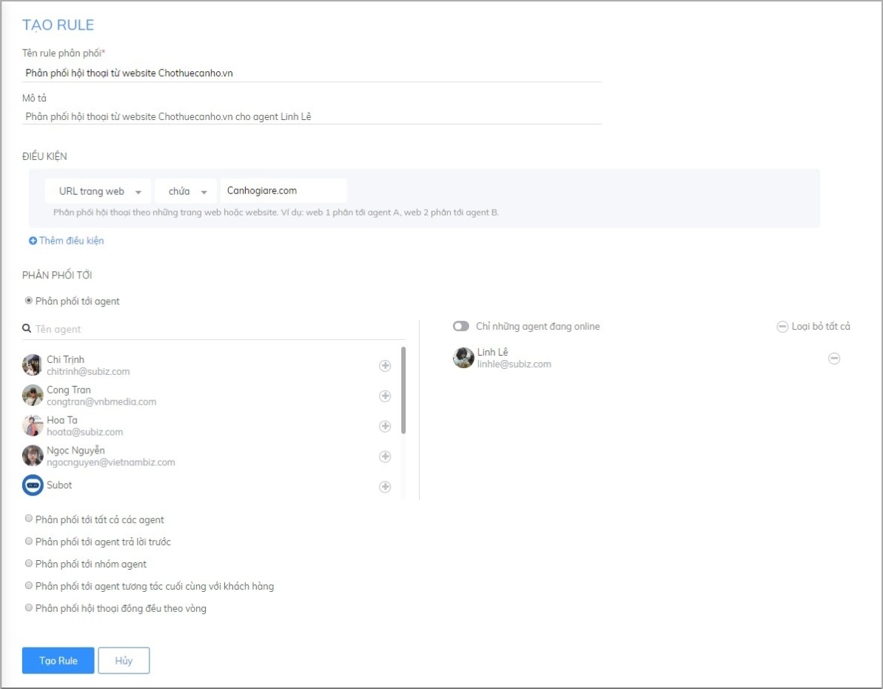Toggle 'Chỉ những agent đang online' switch
Screen dimensions: 883x689
click(461, 327)
